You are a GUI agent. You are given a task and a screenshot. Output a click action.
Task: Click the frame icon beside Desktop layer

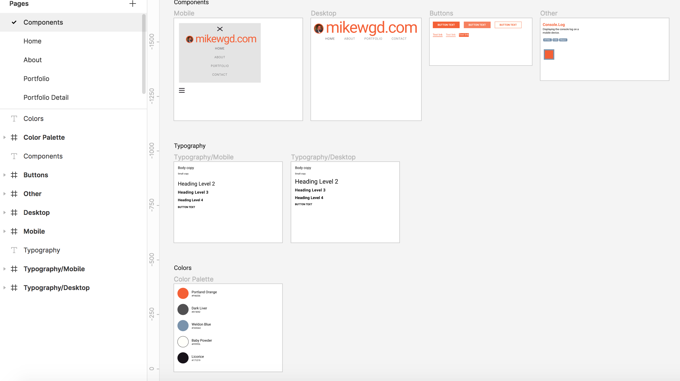click(14, 213)
